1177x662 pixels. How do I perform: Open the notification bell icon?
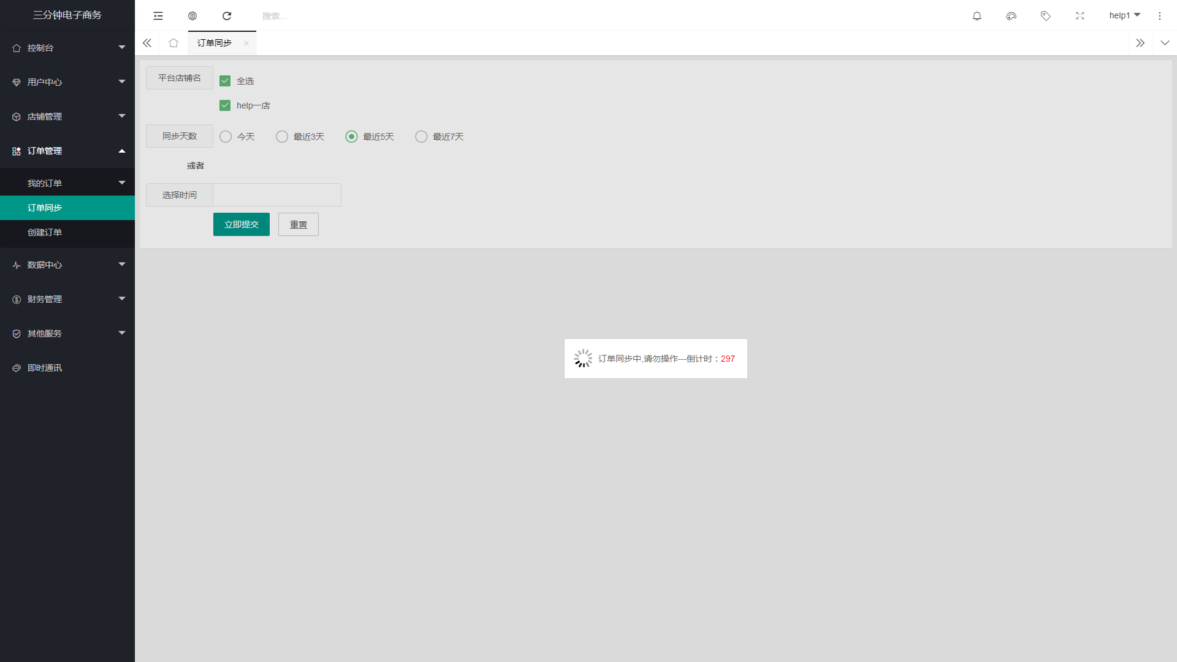[977, 16]
